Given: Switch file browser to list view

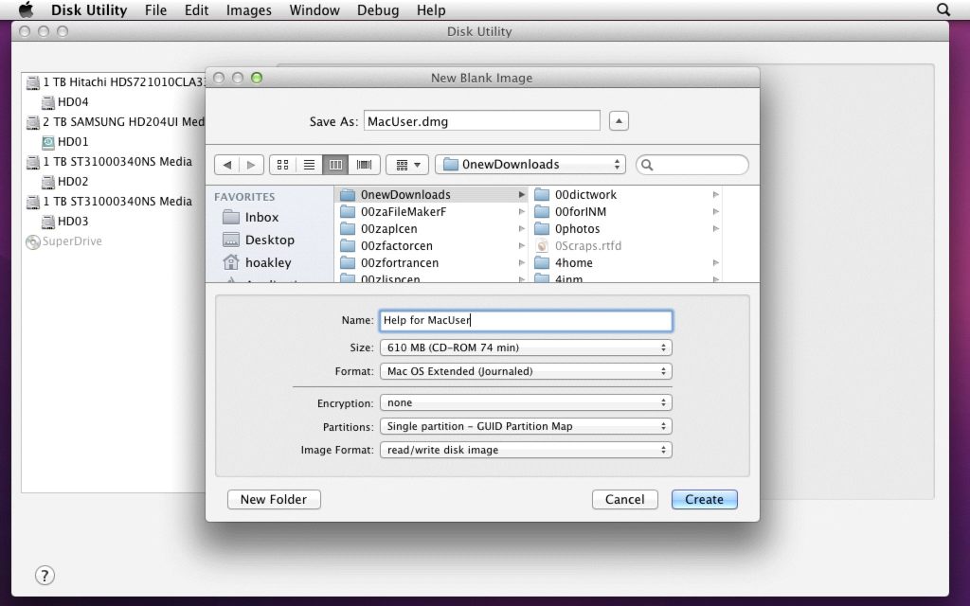Looking at the screenshot, I should pos(309,165).
